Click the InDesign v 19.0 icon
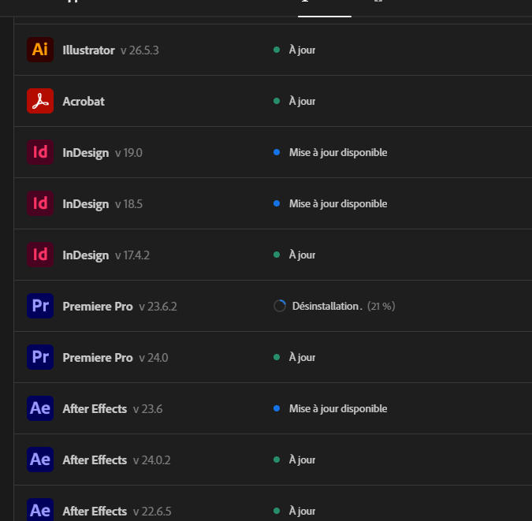This screenshot has height=521, width=532. pyautogui.click(x=40, y=152)
